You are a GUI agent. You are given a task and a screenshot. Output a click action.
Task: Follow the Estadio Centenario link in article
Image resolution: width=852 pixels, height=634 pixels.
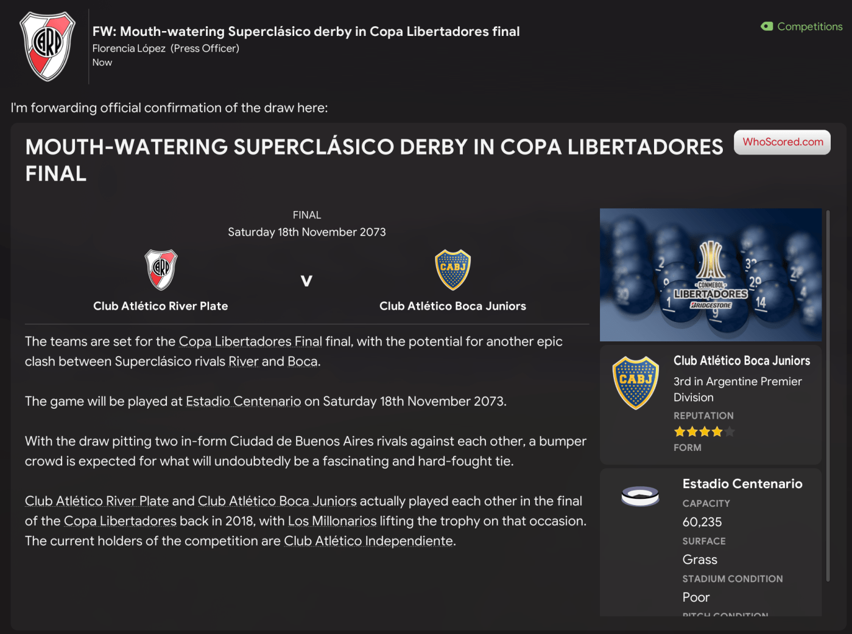(x=243, y=402)
